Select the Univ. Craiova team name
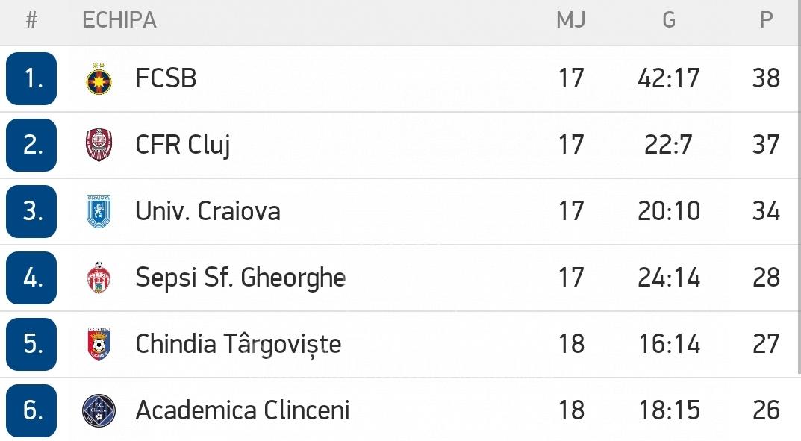801x441 pixels. tap(208, 211)
